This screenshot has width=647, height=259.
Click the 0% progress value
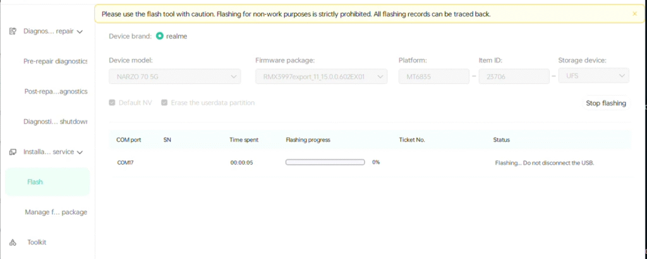pos(376,162)
